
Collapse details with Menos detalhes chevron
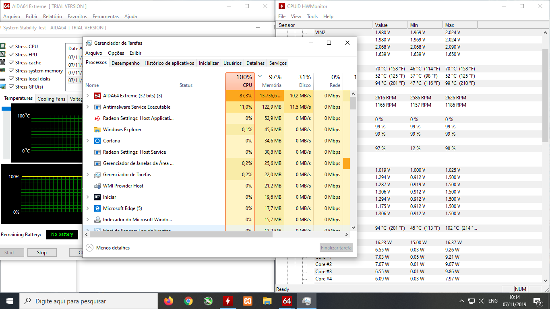click(89, 248)
